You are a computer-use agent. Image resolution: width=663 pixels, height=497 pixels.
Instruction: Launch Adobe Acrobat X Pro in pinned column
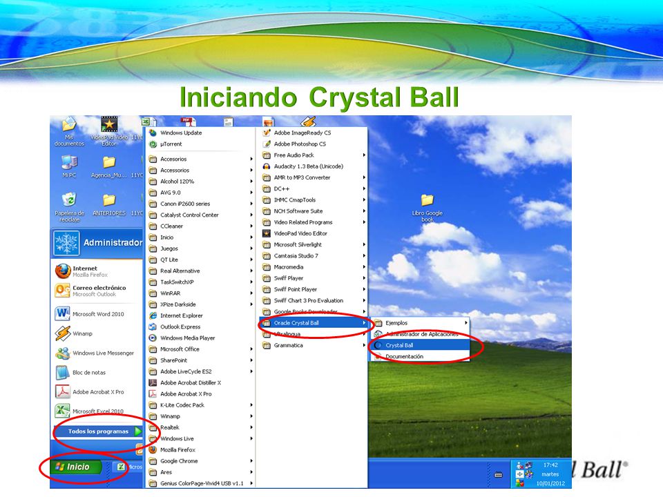(x=97, y=392)
